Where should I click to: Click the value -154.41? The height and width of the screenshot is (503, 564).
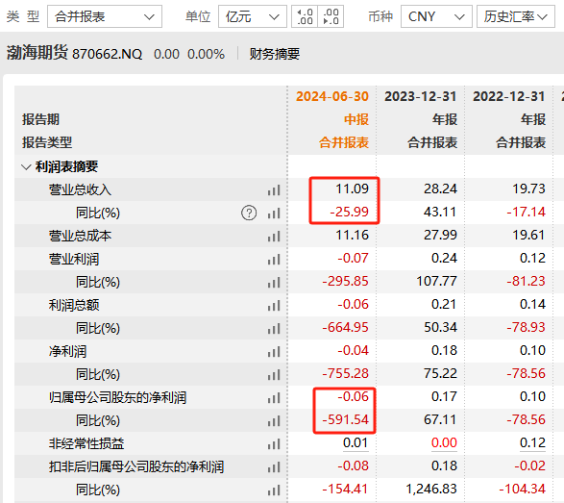[x=345, y=489]
